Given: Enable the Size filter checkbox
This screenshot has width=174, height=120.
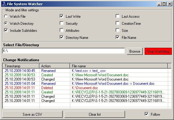Looking at the screenshot, I should click(x=117, y=30).
